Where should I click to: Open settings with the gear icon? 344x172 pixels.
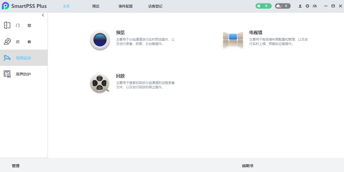pyautogui.click(x=307, y=6)
